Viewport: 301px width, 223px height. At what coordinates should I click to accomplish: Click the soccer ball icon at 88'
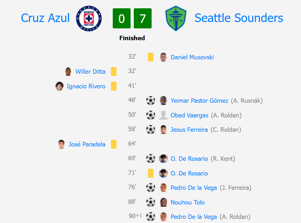[x=151, y=202]
